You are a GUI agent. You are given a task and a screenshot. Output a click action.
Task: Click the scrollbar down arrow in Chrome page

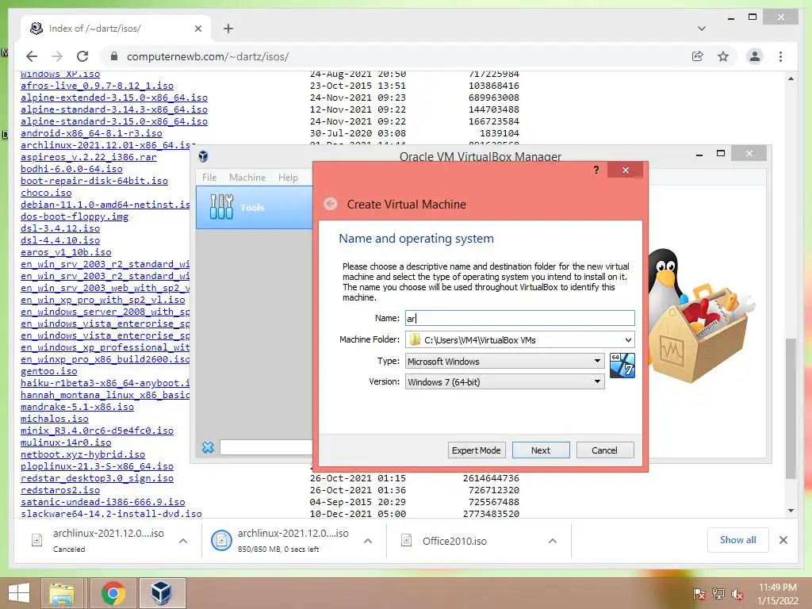[x=791, y=511]
